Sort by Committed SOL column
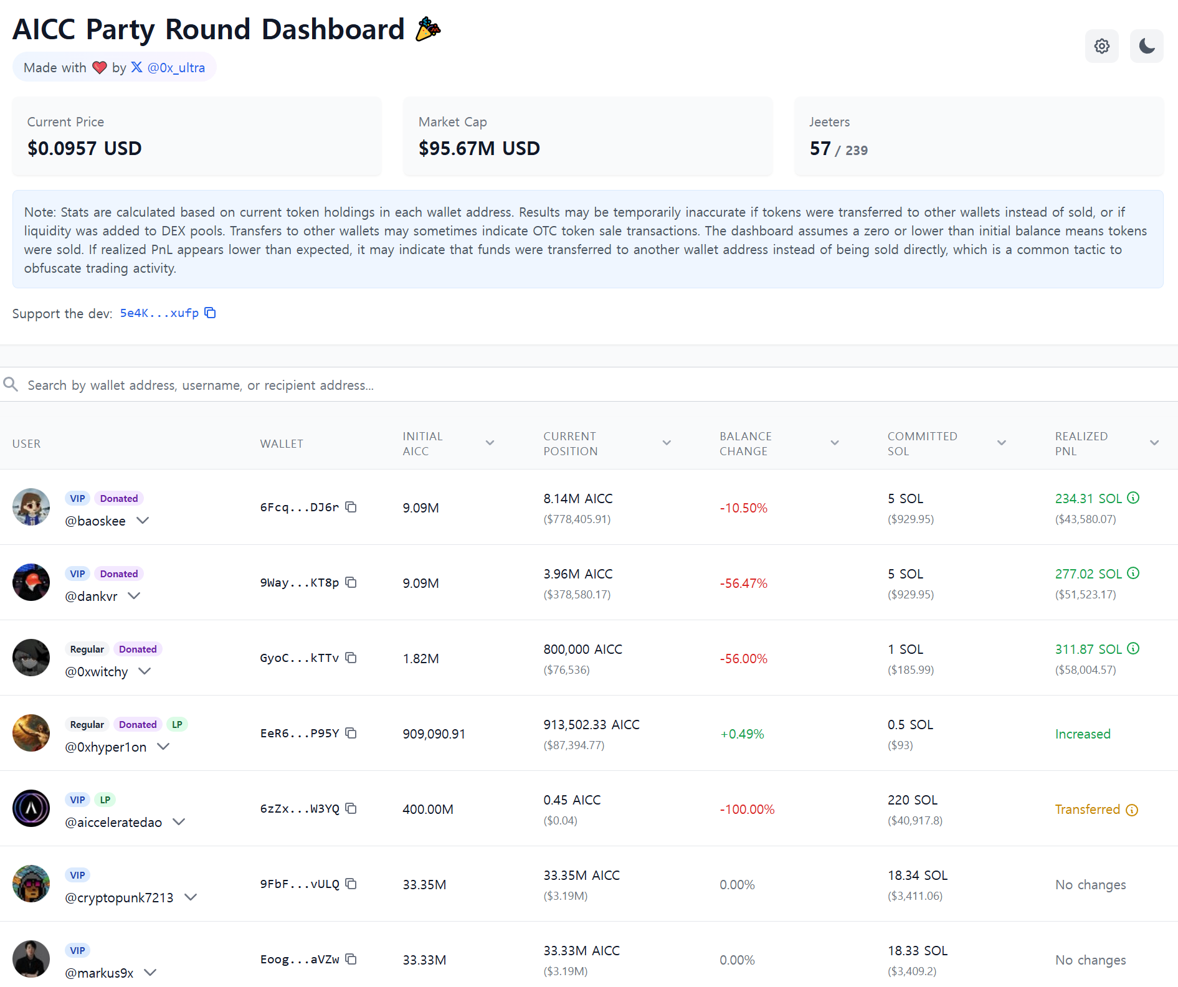 click(1002, 443)
